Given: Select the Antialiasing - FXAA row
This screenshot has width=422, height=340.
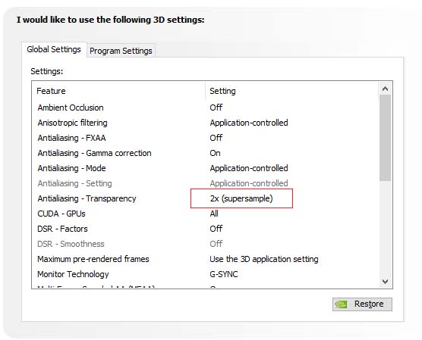Looking at the screenshot, I should tap(206, 138).
